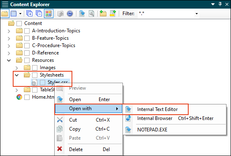Collapse the Resources folder
The height and width of the screenshot is (156, 231).
pyautogui.click(x=9, y=60)
